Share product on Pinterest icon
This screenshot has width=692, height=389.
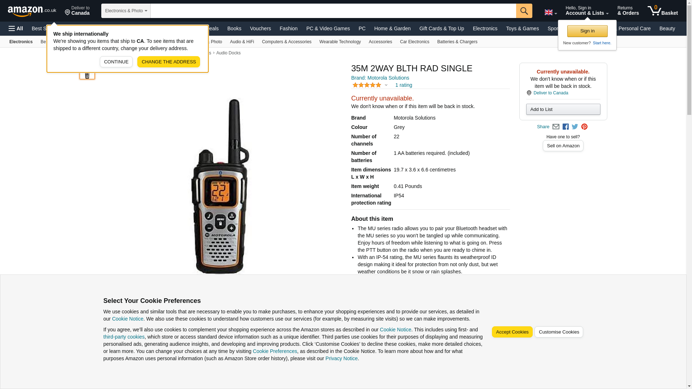tap(584, 127)
